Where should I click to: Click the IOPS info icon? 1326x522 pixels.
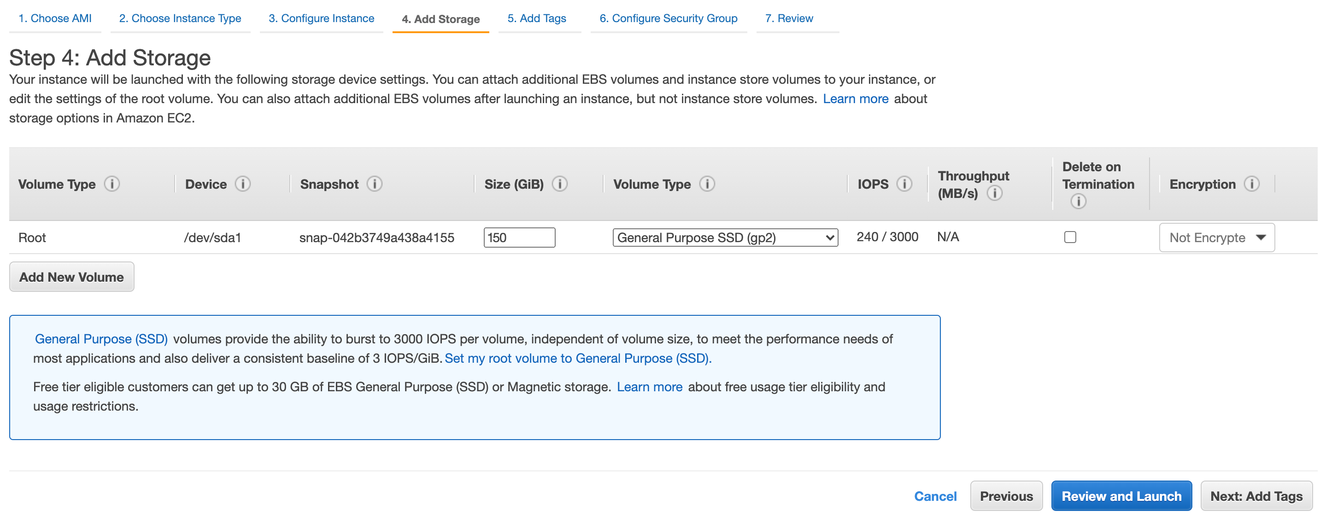click(904, 183)
